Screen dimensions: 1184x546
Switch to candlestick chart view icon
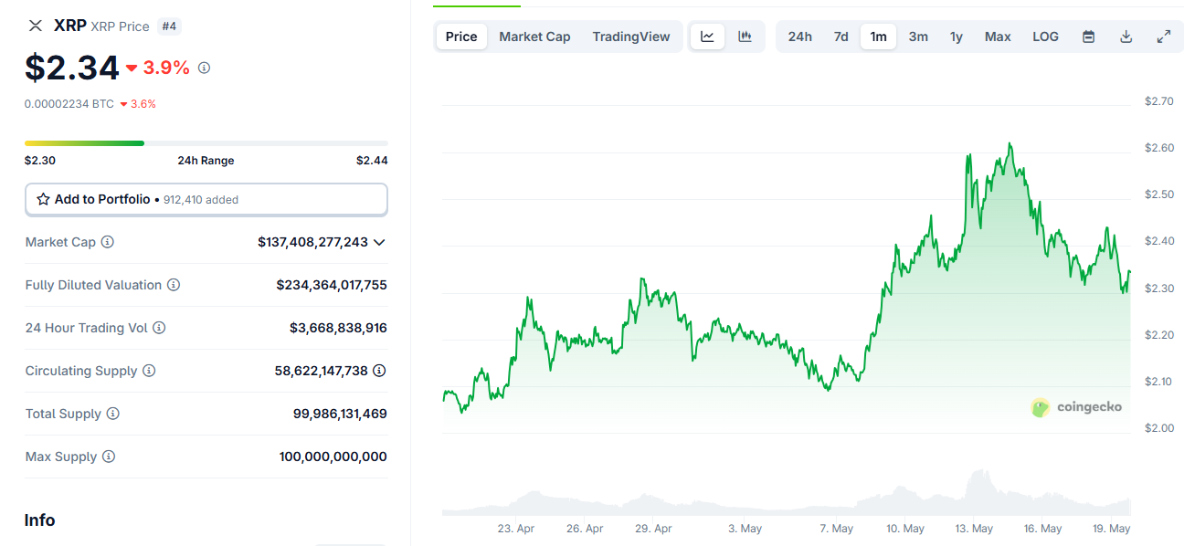pyautogui.click(x=745, y=37)
